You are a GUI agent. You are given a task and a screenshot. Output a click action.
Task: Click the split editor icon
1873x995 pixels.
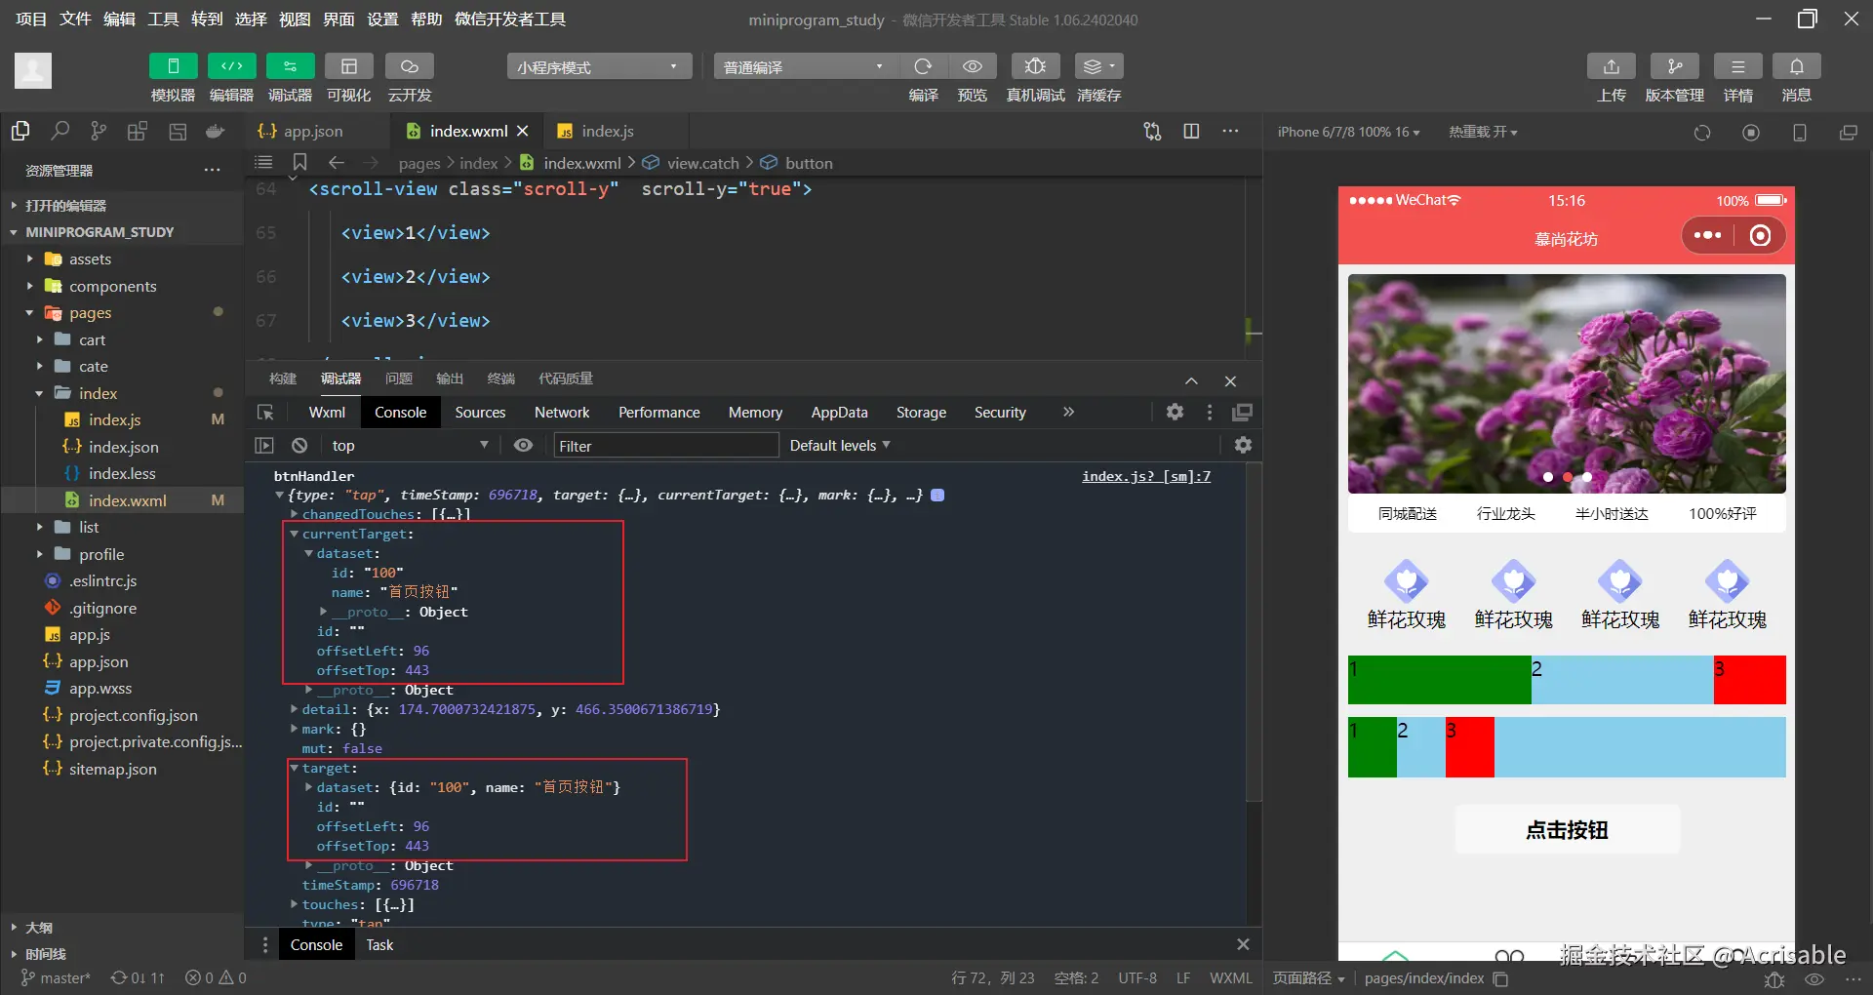[1191, 132]
